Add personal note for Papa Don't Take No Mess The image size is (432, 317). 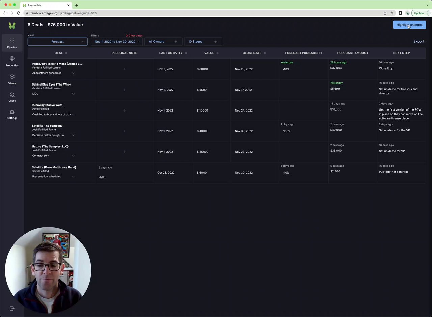(124, 69)
